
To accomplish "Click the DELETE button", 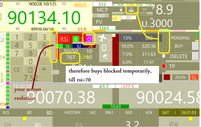I will pyautogui.click(x=179, y=56).
